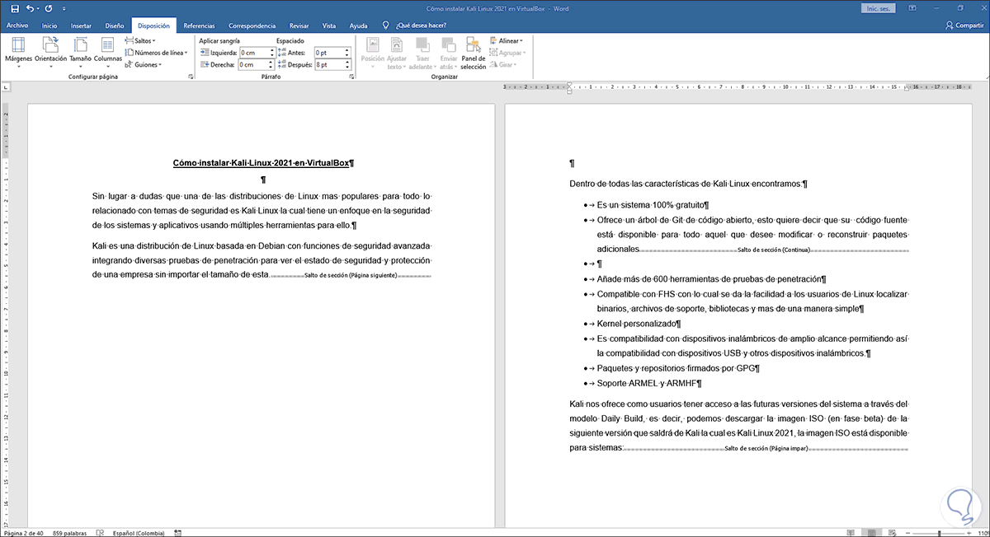990x537 pixels.
Task: Click the Compartir share button
Action: (965, 26)
